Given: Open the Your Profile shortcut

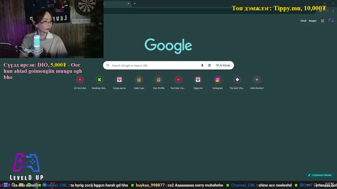Looking at the screenshot, I should 158,82.
